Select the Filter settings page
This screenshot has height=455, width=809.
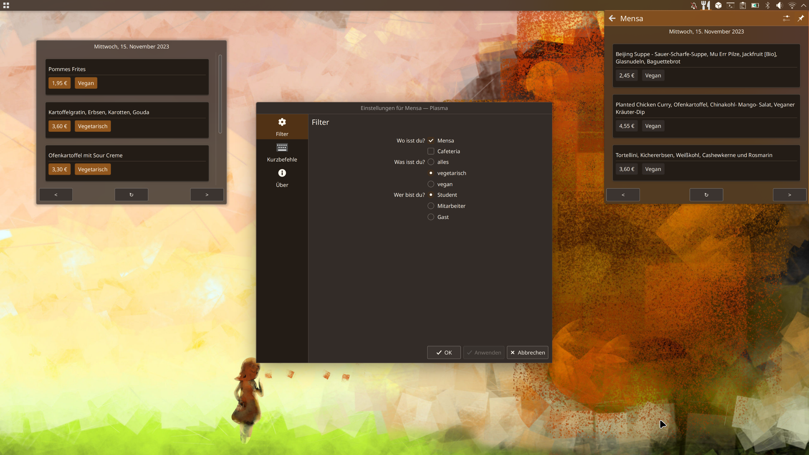click(x=282, y=127)
